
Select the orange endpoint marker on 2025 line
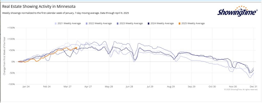76,48
